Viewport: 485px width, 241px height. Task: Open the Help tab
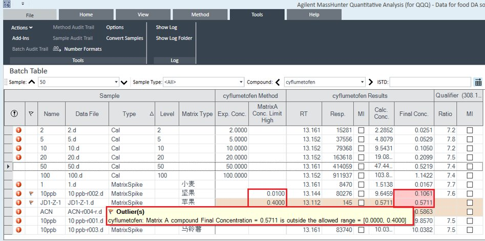(314, 14)
